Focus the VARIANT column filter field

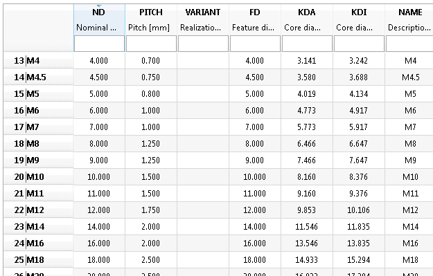[x=203, y=44]
